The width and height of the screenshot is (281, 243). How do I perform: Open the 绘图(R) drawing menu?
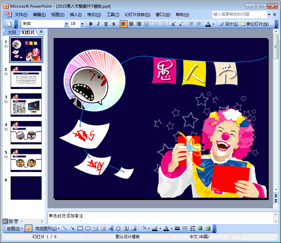click(15, 228)
